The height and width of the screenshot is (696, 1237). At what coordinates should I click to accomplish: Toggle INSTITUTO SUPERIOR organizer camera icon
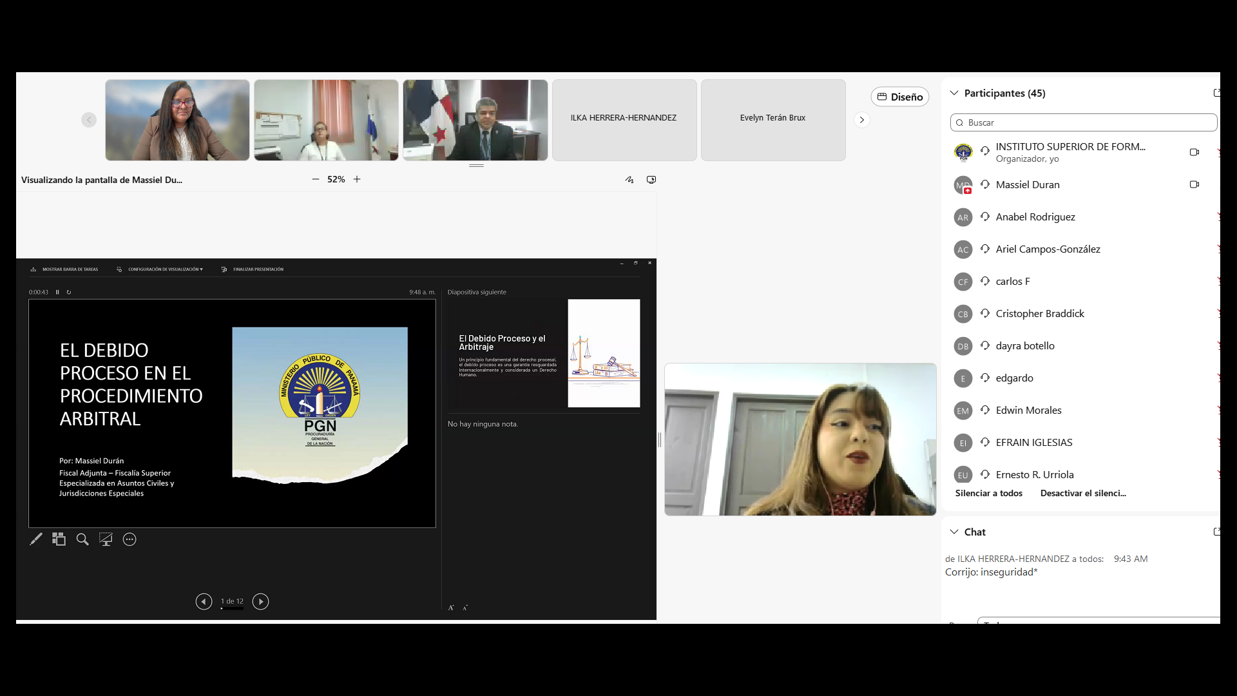tap(1194, 152)
